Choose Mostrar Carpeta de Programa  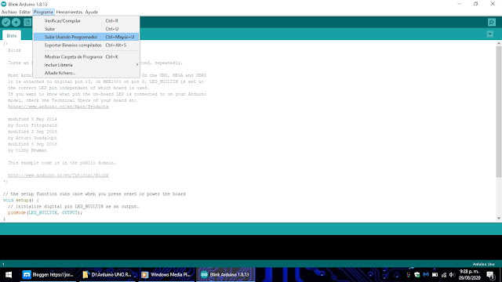click(86, 56)
